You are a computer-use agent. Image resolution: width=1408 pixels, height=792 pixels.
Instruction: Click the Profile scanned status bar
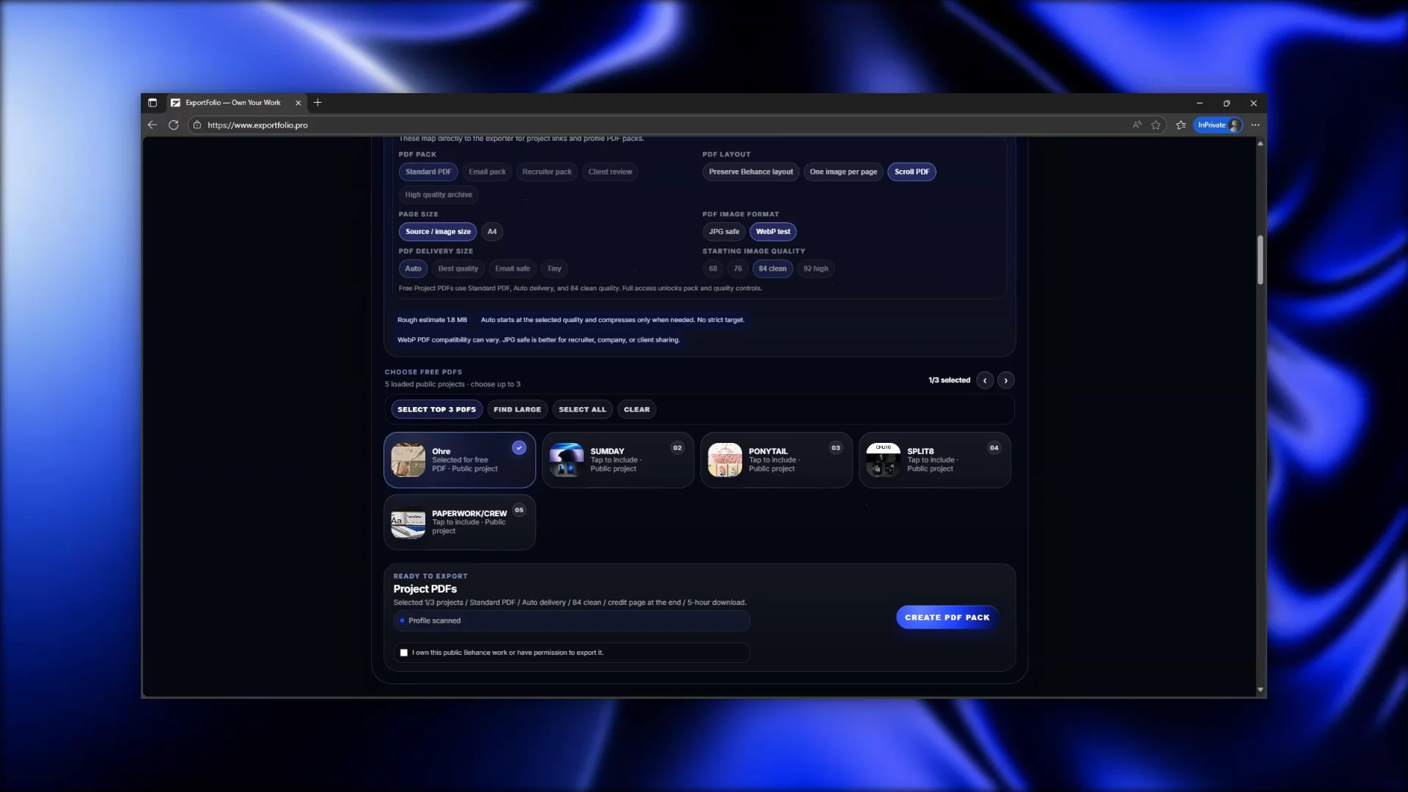[571, 621]
